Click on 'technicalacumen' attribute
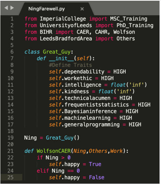The image size is (161, 184). (x=87, y=98)
